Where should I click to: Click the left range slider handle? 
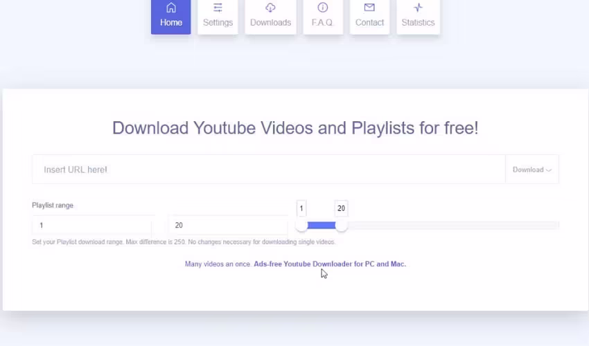(x=301, y=225)
